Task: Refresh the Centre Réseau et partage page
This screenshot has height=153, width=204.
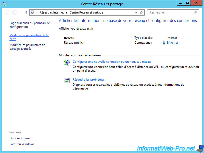Action: pos(141,12)
